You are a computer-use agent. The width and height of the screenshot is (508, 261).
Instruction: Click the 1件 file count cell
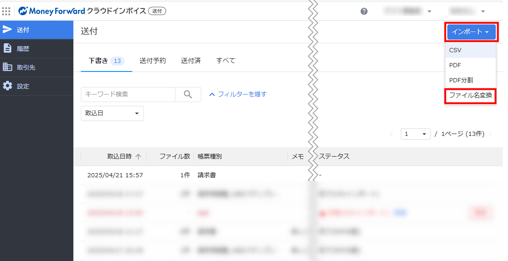[x=185, y=175]
